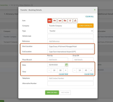The image size is (113, 102).
Task: Click the Drop Off place details field
Action: 83,60
